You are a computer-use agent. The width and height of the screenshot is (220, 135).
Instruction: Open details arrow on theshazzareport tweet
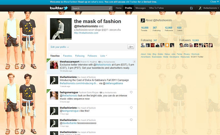(134, 61)
